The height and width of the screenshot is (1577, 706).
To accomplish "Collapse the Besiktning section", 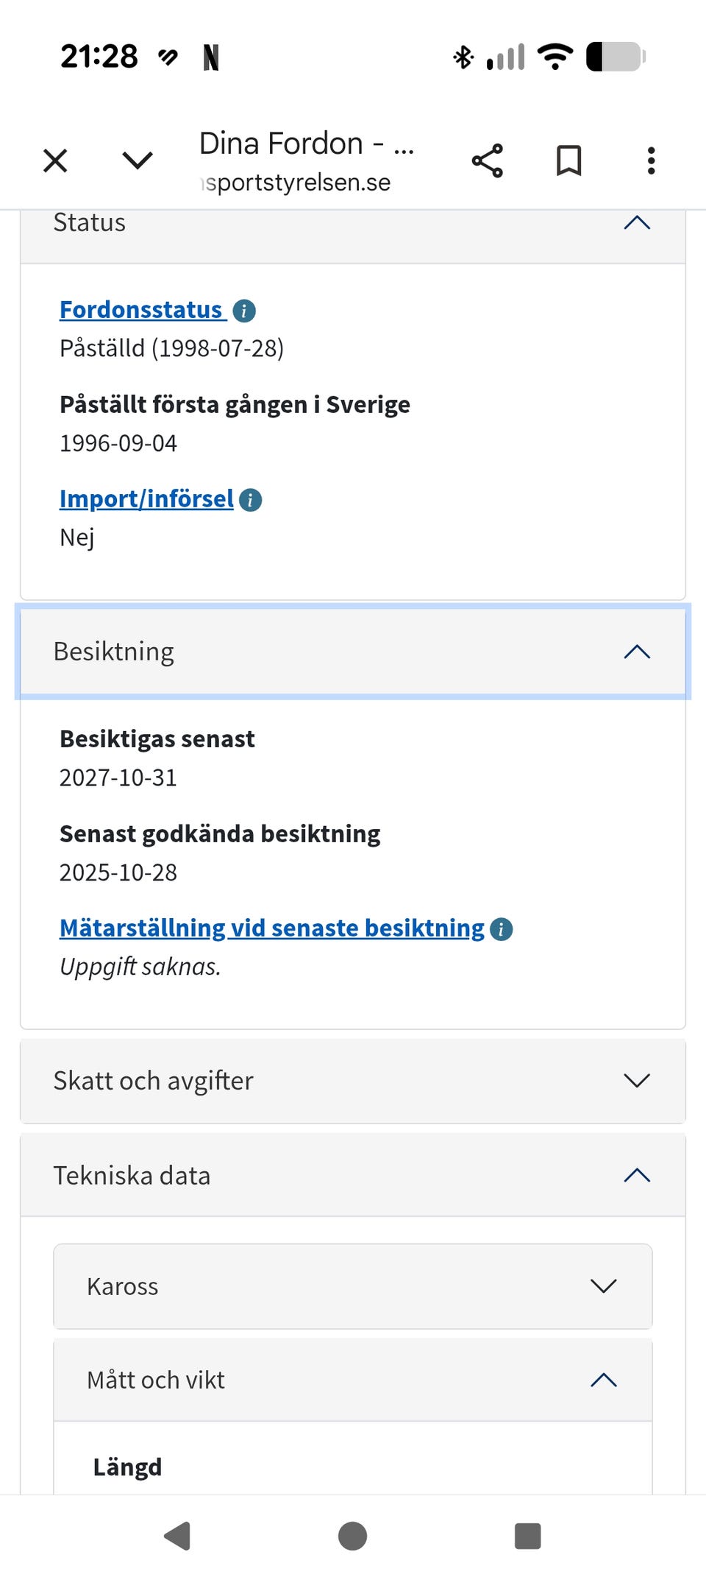I will click(636, 652).
